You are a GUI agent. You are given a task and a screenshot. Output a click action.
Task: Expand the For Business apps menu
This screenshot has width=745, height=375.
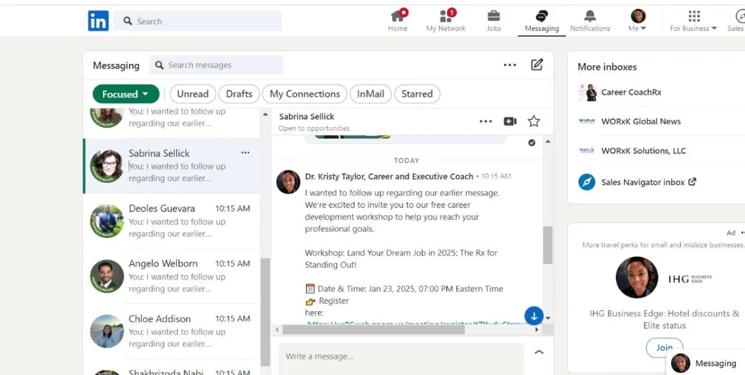coord(693,20)
